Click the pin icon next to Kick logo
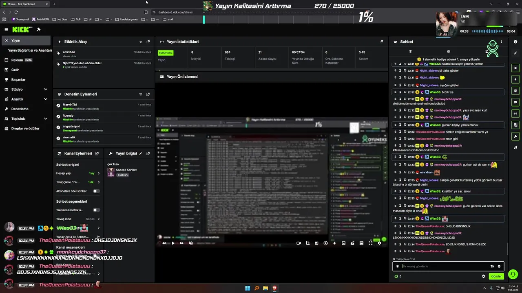522x293 pixels. 38,29
